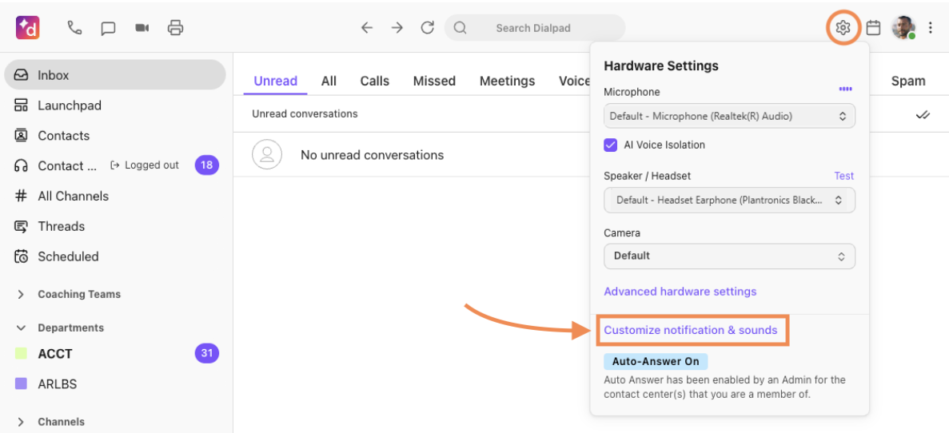Open the fax printer icon
Viewport: 949px width, 433px height.
(x=176, y=28)
